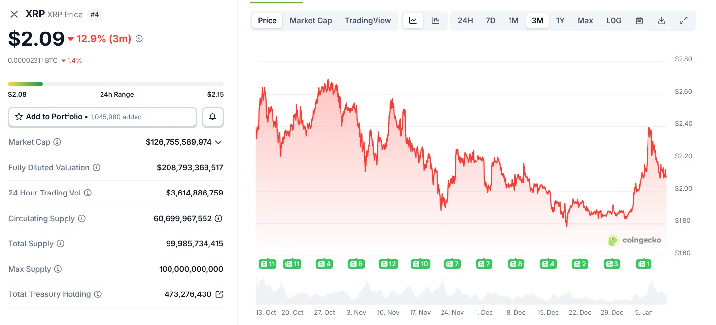Select the line chart icon

tap(413, 20)
